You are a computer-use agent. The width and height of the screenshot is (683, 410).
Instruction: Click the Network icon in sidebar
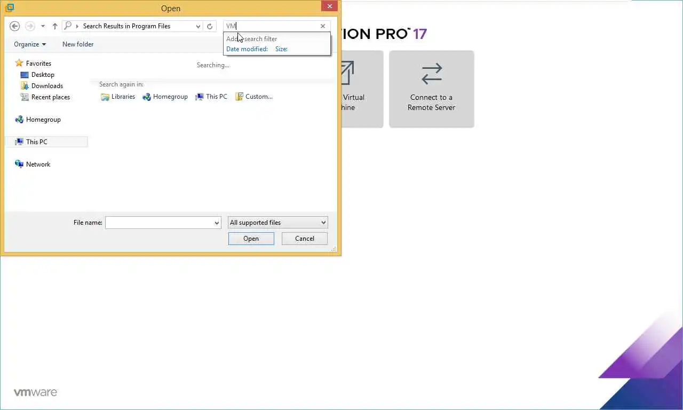[19, 164]
